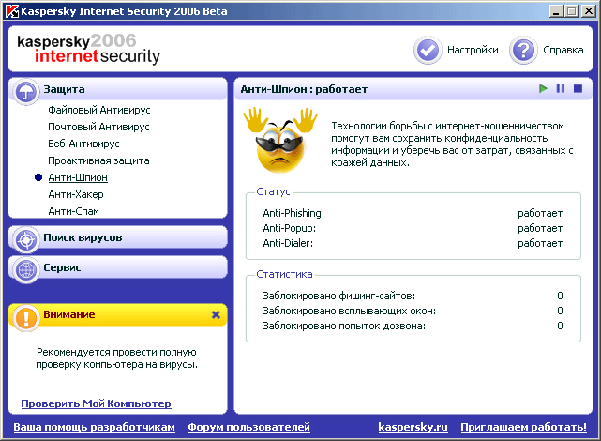Click the orange exclamation Внимание icon
This screenshot has height=441, width=601.
click(25, 317)
